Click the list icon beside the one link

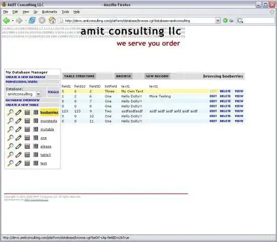[x=36, y=138]
